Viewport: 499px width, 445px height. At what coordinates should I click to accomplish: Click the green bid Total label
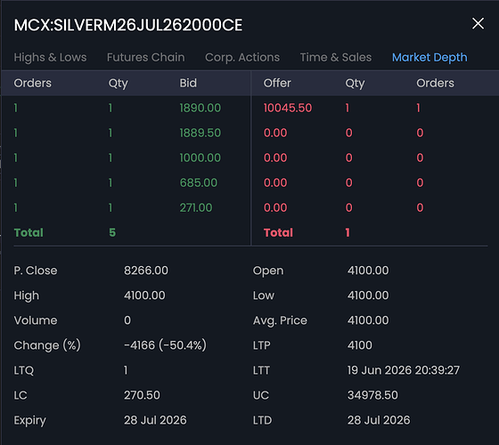tap(29, 232)
